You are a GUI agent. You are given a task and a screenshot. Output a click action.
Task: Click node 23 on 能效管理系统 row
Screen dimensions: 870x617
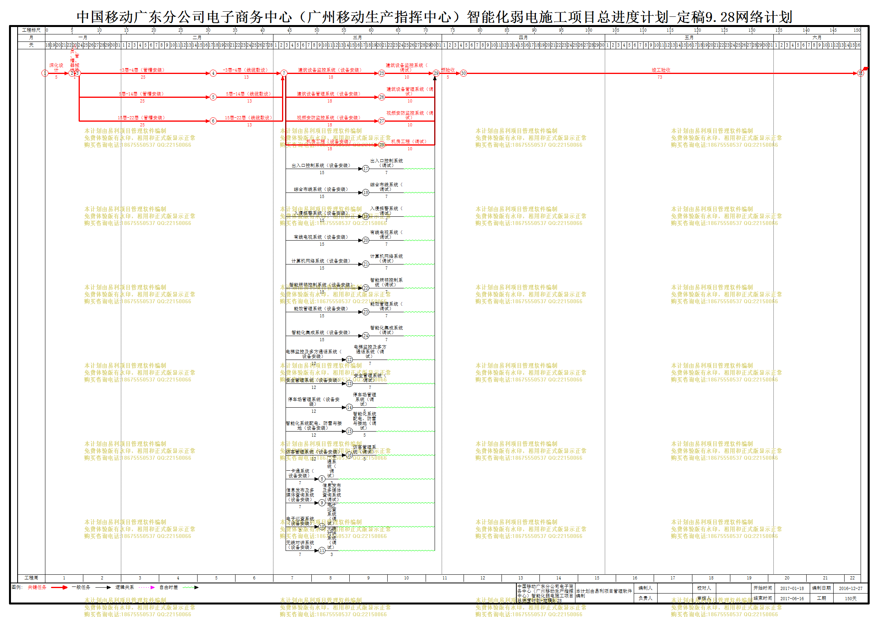[x=366, y=312]
